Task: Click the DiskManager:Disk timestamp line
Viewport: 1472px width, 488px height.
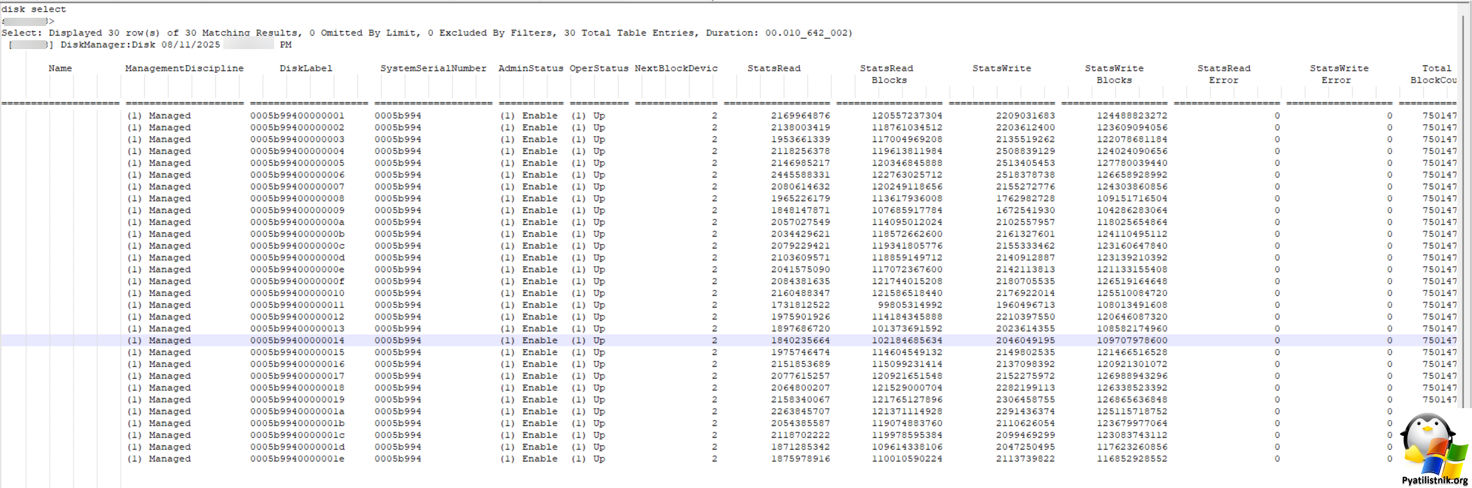Action: [151, 45]
